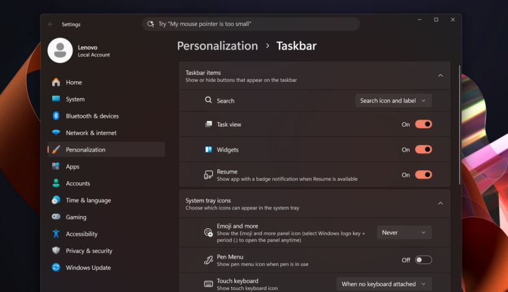Click the Windows Update sync icon

pos(56,267)
